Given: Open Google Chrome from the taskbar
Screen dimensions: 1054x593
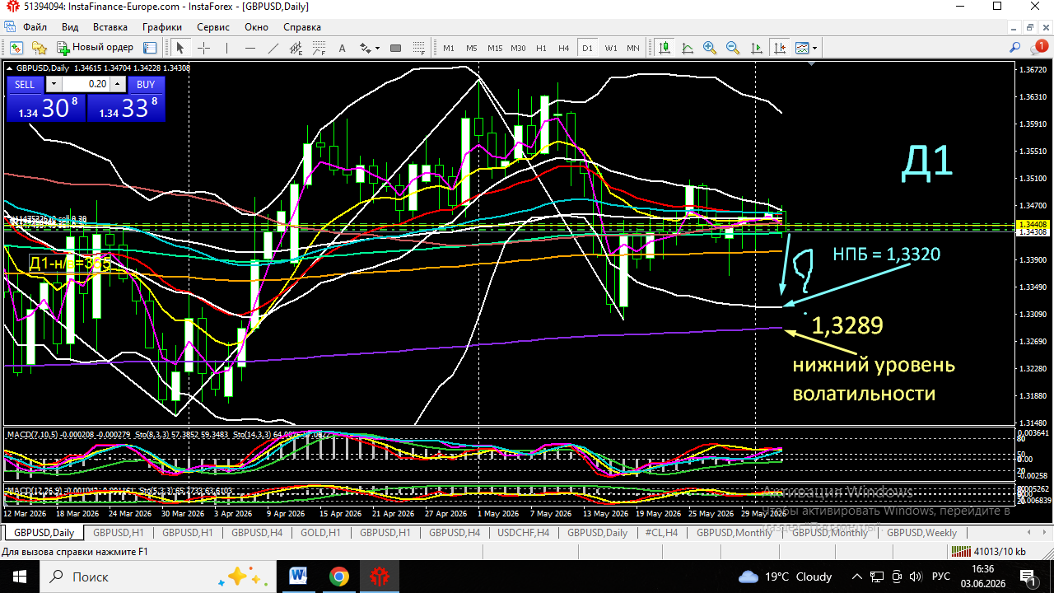Looking at the screenshot, I should coord(339,576).
